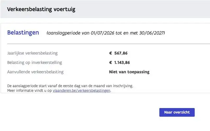Click the Belastingen section title
The width and height of the screenshot is (210, 131).
tap(23, 33)
